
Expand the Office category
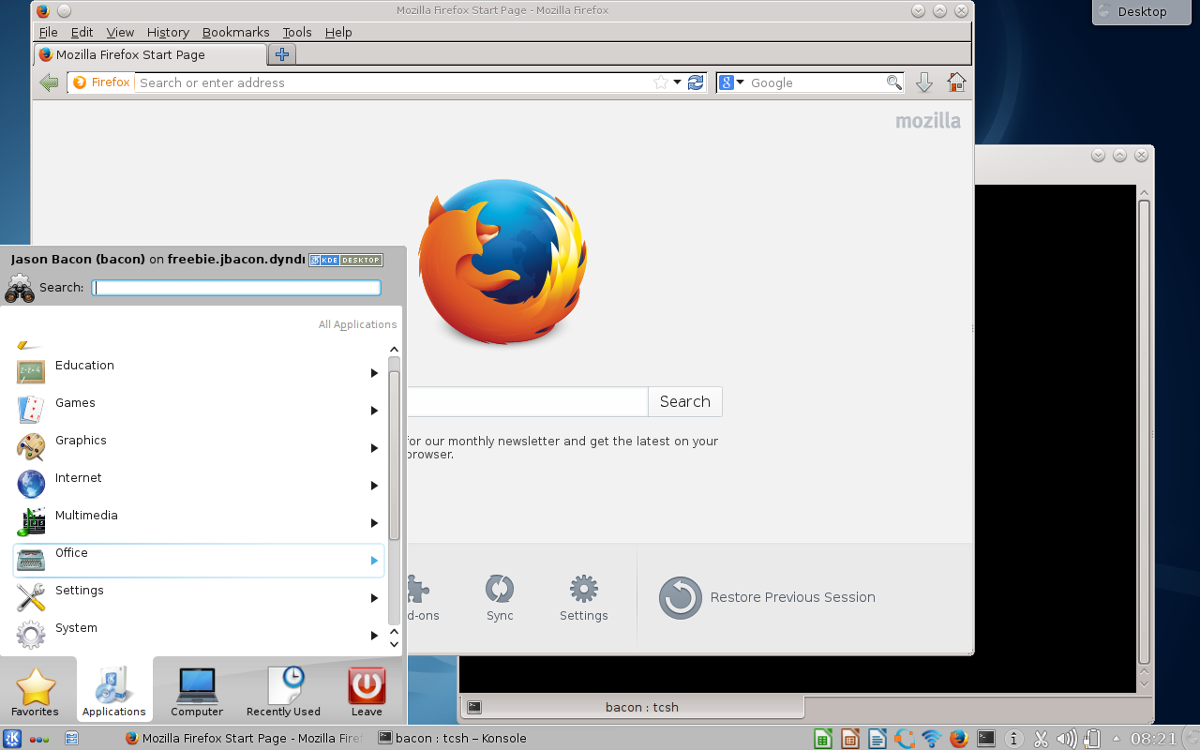[199, 560]
